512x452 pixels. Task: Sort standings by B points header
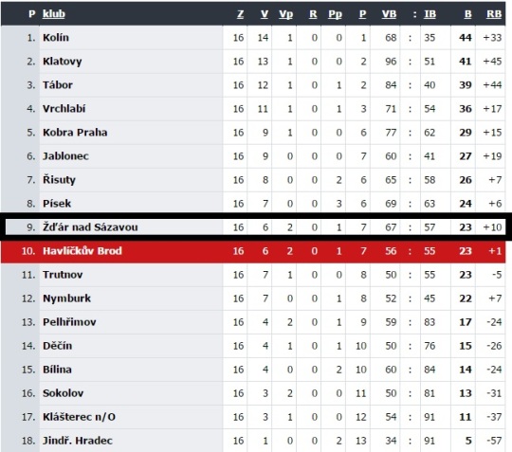tap(468, 14)
